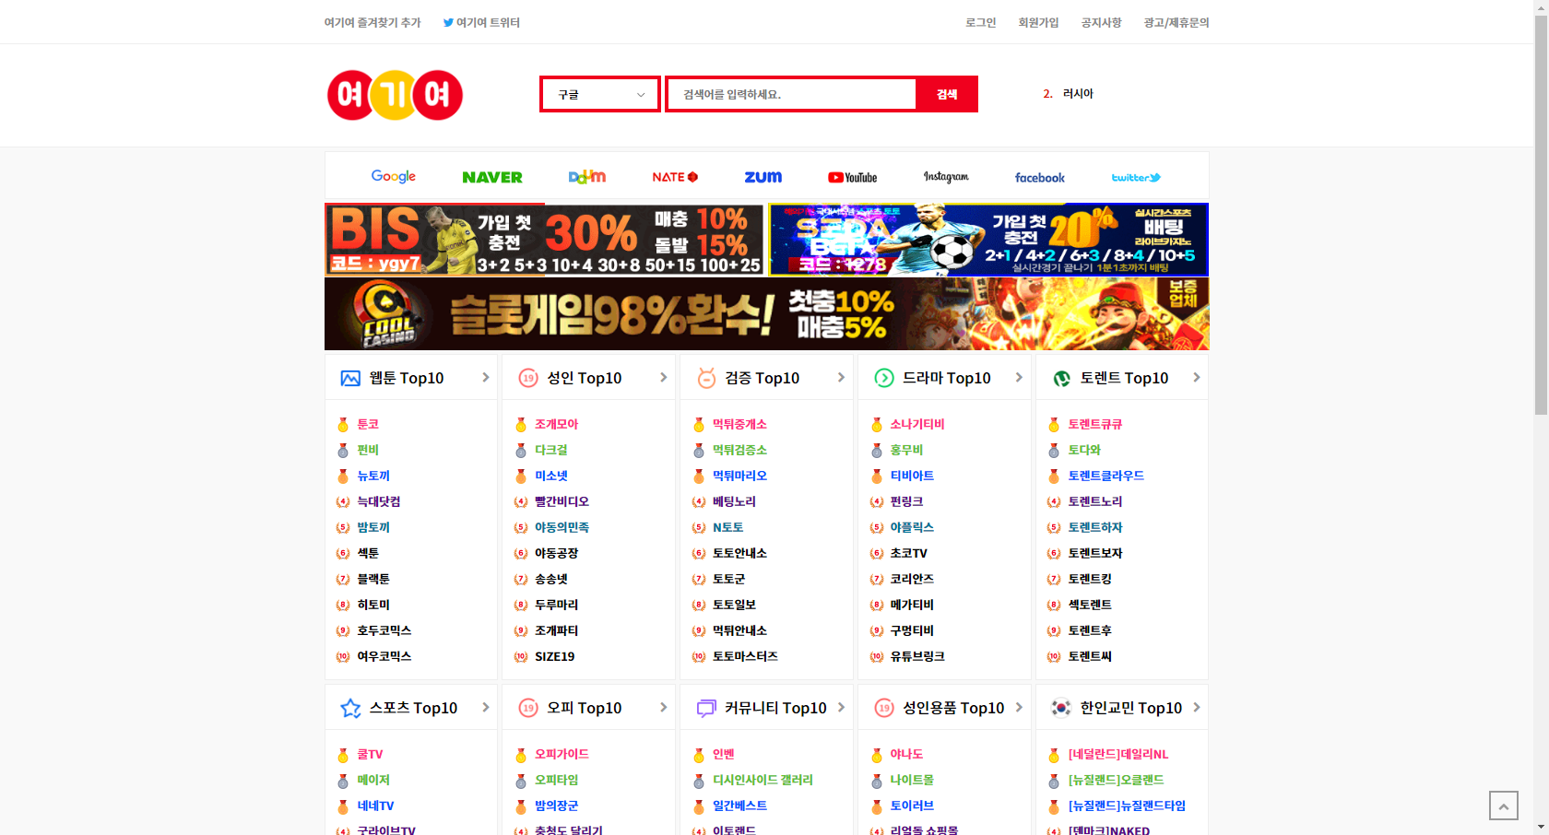Click the gold medal icon beside 툰코
The image size is (1549, 835).
[343, 424]
